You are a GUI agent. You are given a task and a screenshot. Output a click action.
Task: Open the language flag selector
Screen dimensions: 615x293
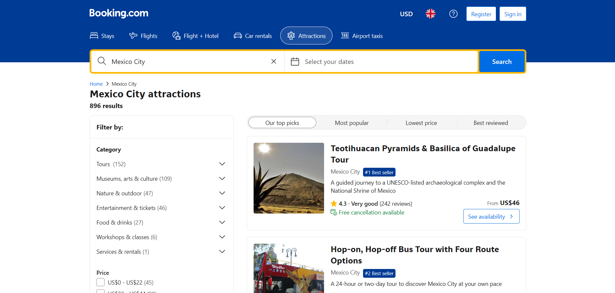pos(431,14)
